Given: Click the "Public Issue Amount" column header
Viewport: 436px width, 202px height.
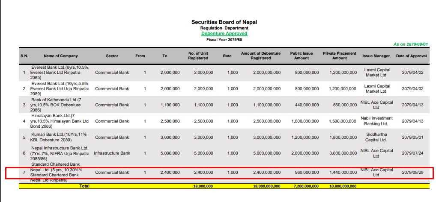Looking at the screenshot, I should pos(302,56).
